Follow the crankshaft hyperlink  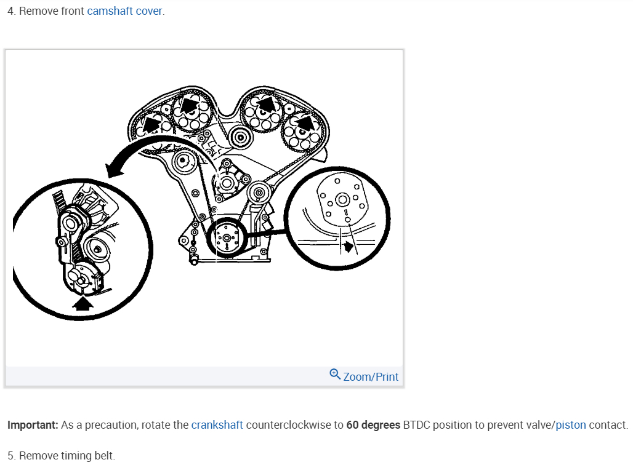click(x=217, y=425)
